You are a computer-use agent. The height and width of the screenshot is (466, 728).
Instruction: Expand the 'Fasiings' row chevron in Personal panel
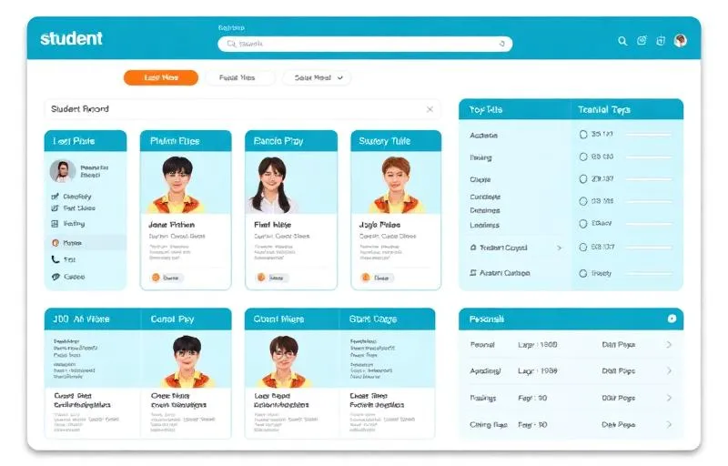(x=669, y=398)
